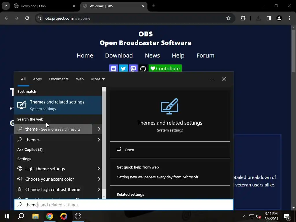
Task: Open the Forum link in OBS navigation
Action: 206,55
